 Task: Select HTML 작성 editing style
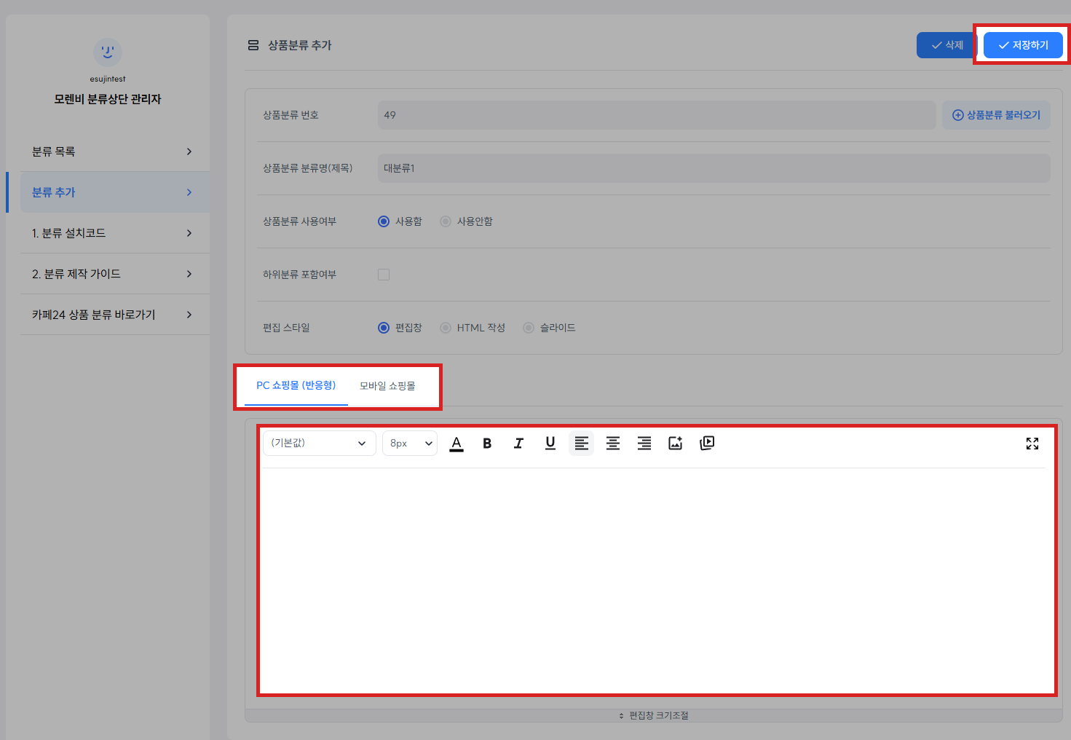point(446,328)
